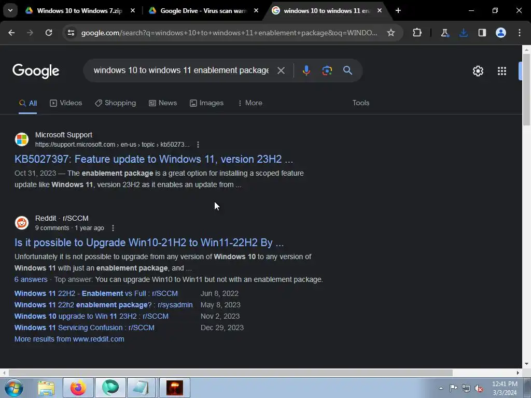Toggle the browser side panel
This screenshot has height=398, width=531.
pos(482,33)
